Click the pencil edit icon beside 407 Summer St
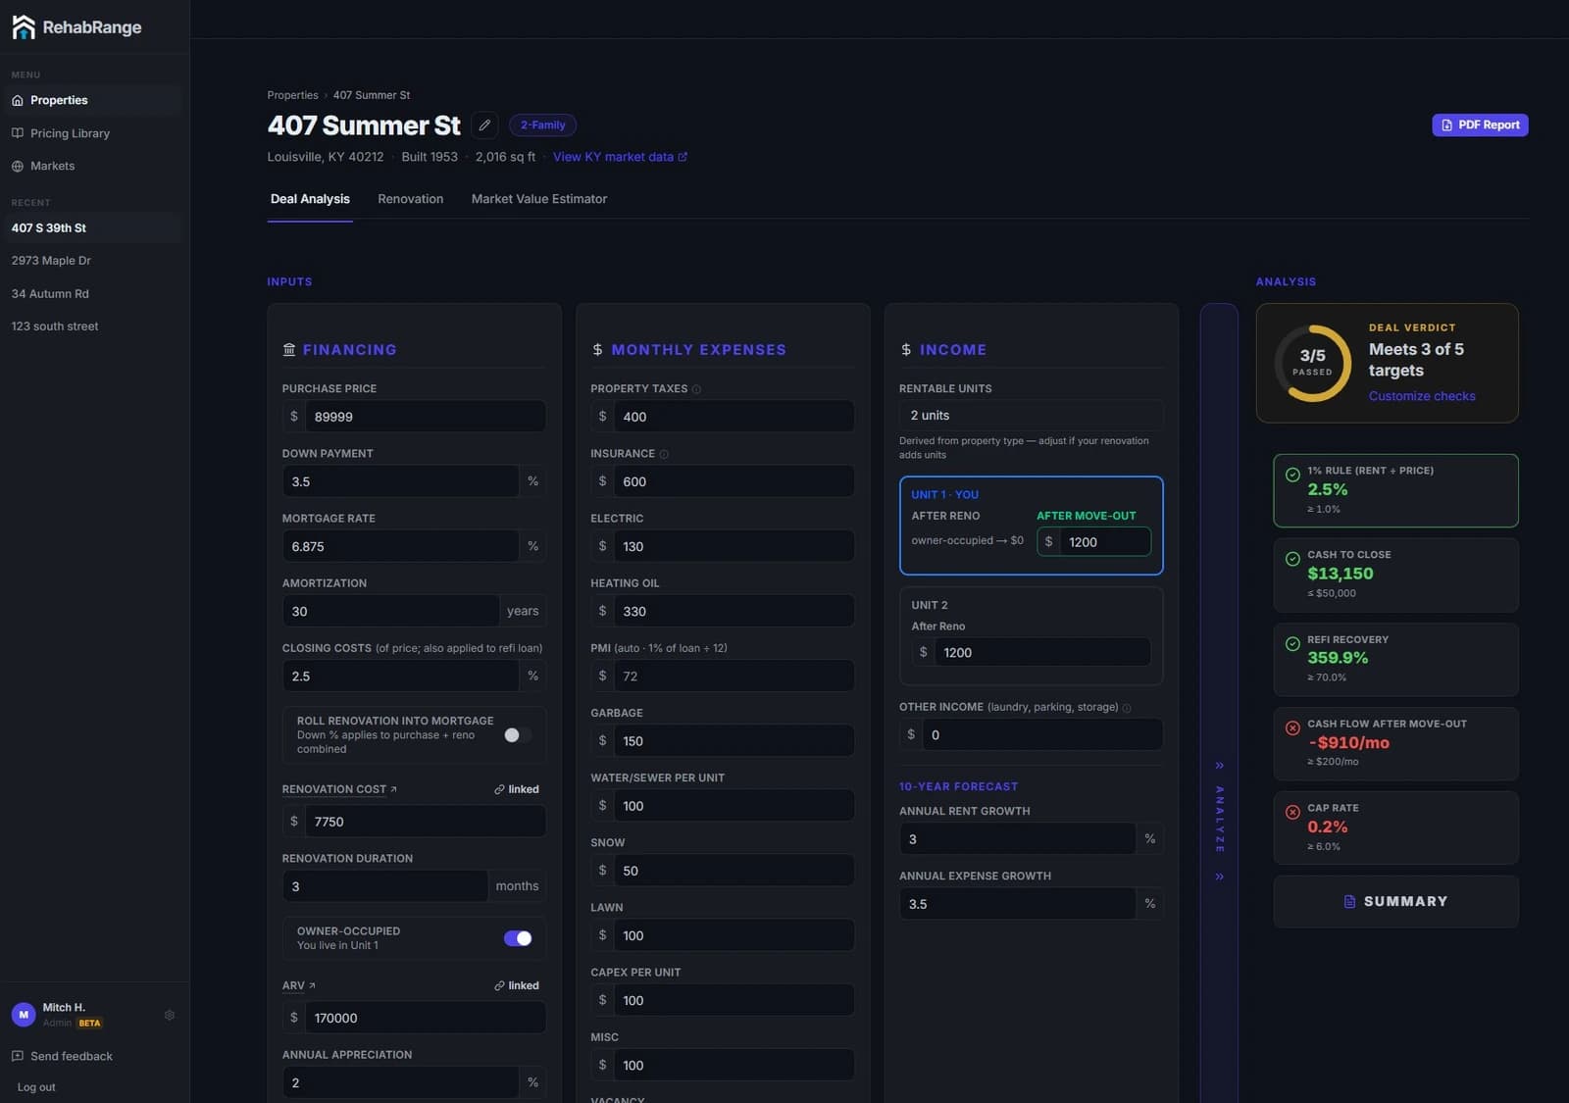This screenshot has width=1569, height=1103. pos(484,125)
